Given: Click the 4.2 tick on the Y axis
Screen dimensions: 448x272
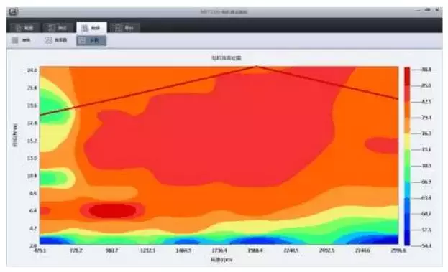Looking at the screenshot, I should [x=33, y=228].
